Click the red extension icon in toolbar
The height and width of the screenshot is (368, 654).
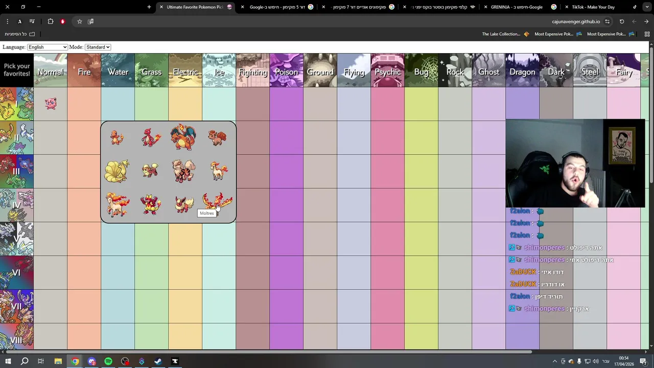tap(63, 21)
